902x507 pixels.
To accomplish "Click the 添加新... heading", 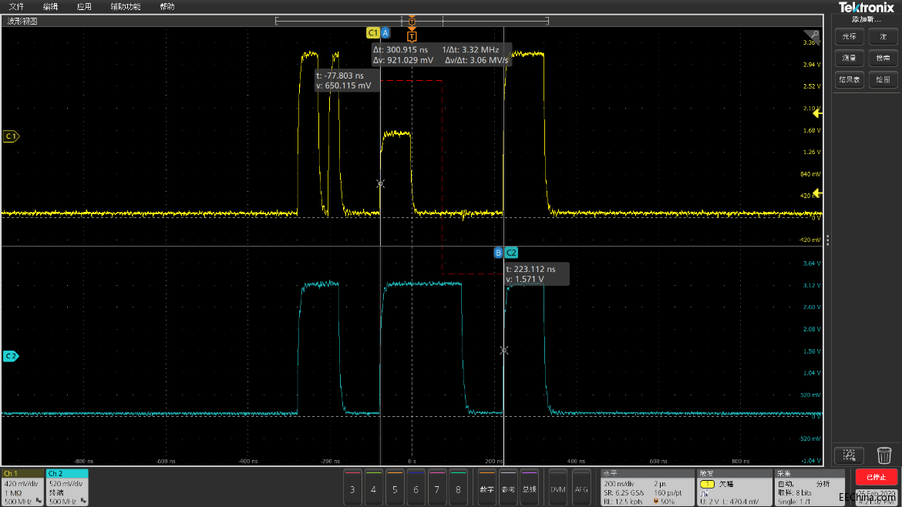I will click(x=867, y=19).
